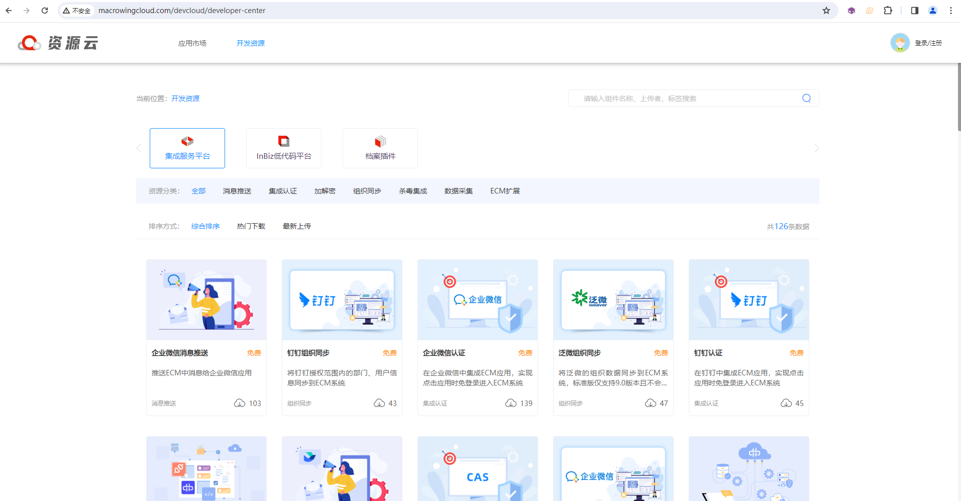Click the 资源云 logo
The width and height of the screenshot is (961, 501).
pyautogui.click(x=58, y=43)
